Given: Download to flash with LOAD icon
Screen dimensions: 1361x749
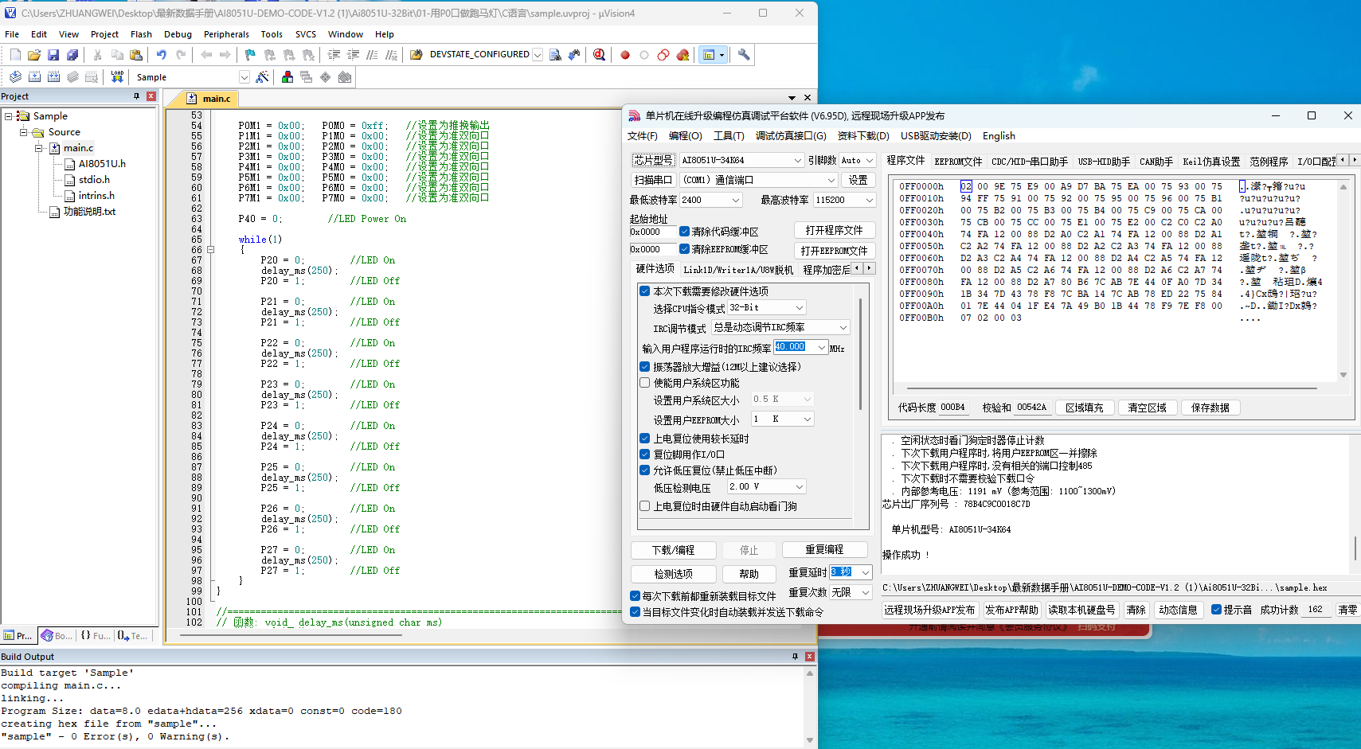Looking at the screenshot, I should pos(117,77).
